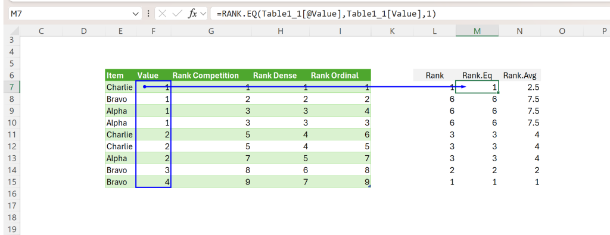This screenshot has width=610, height=235.
Task: Click the Rank header in column L
Action: [434, 76]
